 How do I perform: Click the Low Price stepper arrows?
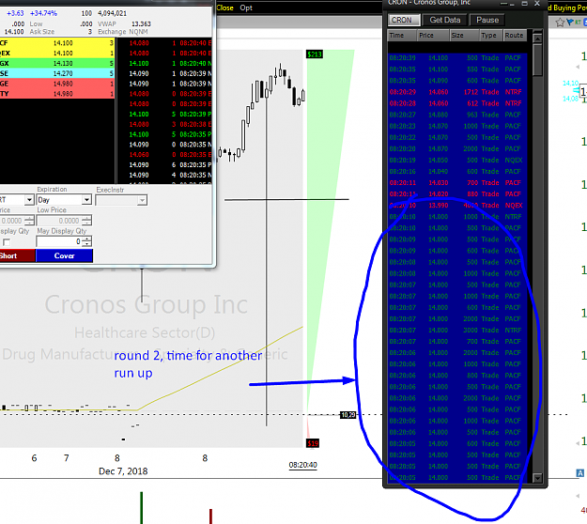tap(86, 221)
